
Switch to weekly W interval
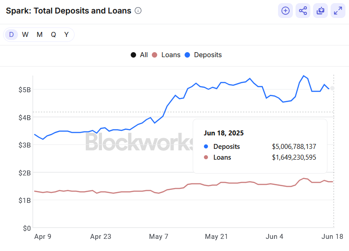[x=25, y=35]
